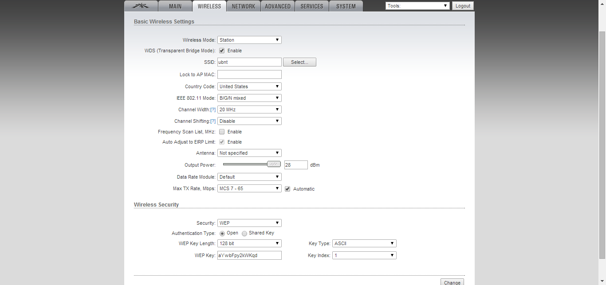Open the Ubiquiti logo tab
Viewport: 606px width, 285px height.
pyautogui.click(x=142, y=6)
